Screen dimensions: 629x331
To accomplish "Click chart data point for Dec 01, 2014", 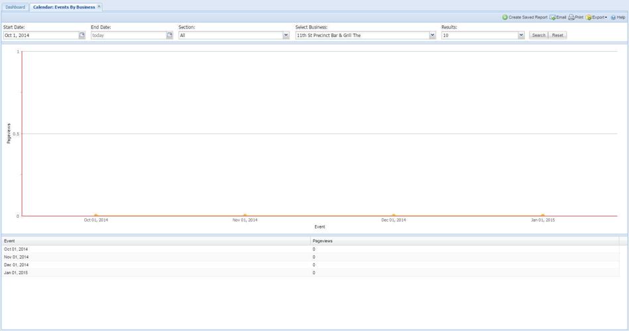I will 394,216.
